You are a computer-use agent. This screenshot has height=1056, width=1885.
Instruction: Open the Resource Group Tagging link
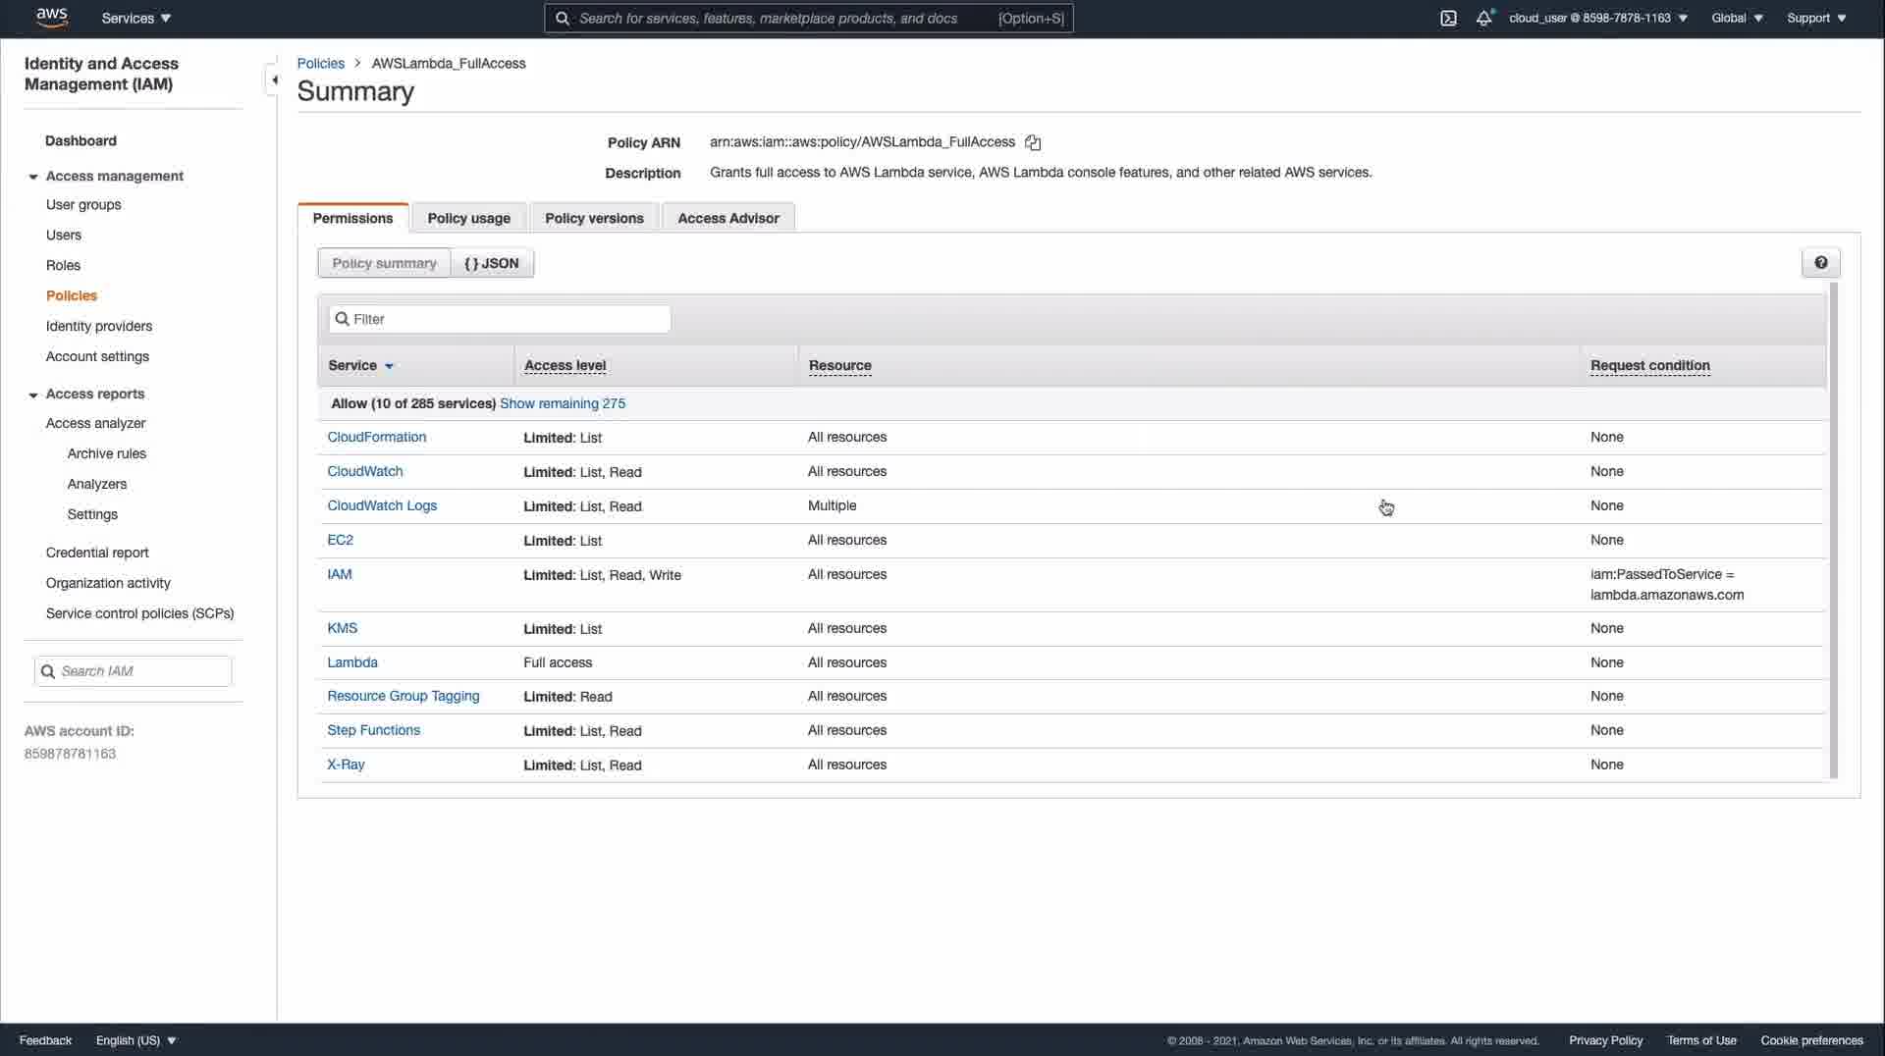click(x=404, y=697)
